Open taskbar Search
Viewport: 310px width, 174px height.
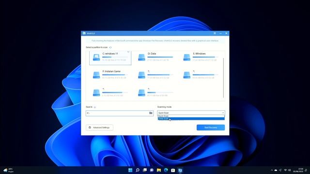point(138,170)
